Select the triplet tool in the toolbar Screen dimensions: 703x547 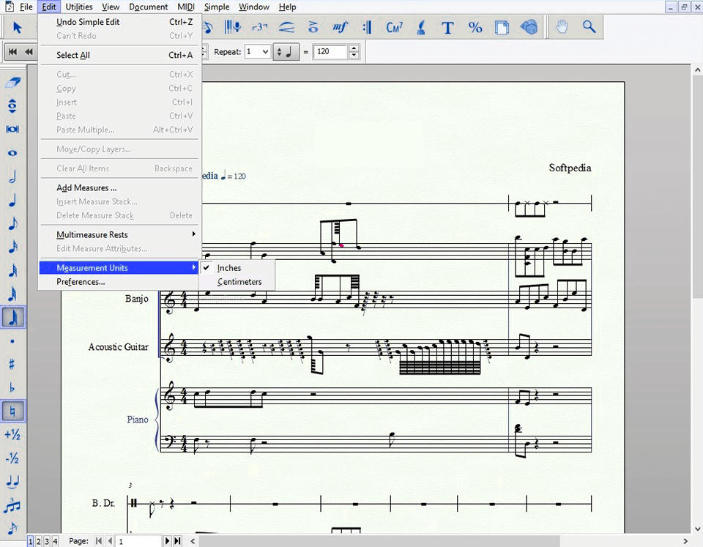point(258,27)
